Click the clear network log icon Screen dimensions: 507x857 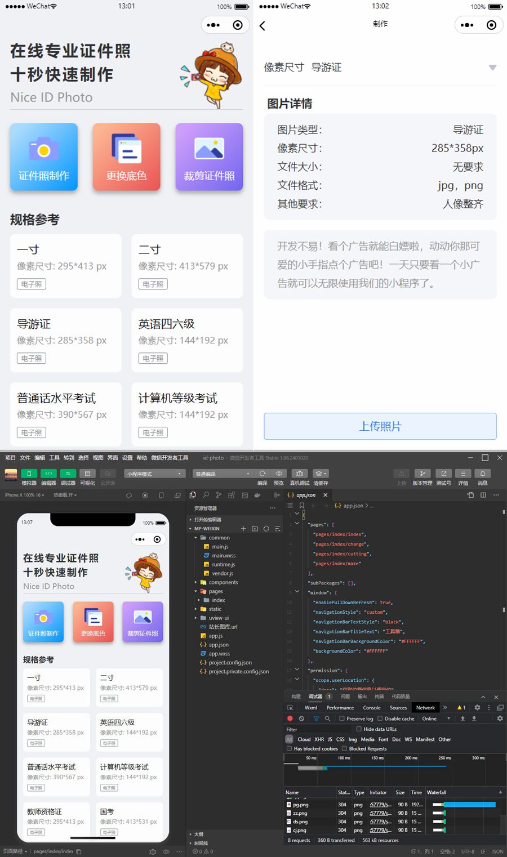point(301,718)
